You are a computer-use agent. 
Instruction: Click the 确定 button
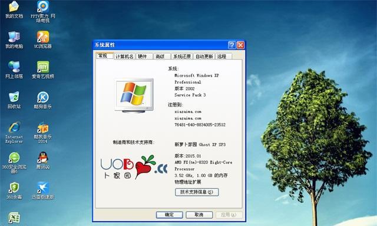click(x=169, y=215)
